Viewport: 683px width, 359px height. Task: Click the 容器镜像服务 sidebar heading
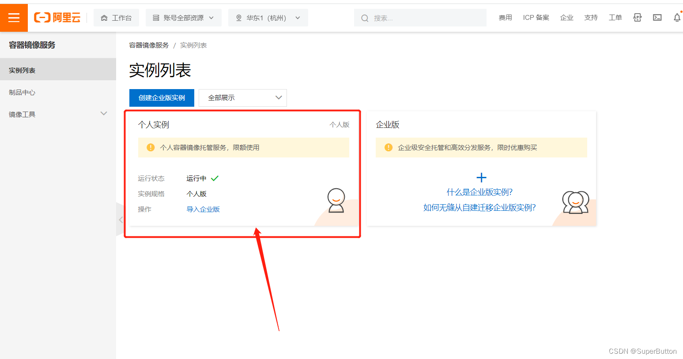click(32, 45)
